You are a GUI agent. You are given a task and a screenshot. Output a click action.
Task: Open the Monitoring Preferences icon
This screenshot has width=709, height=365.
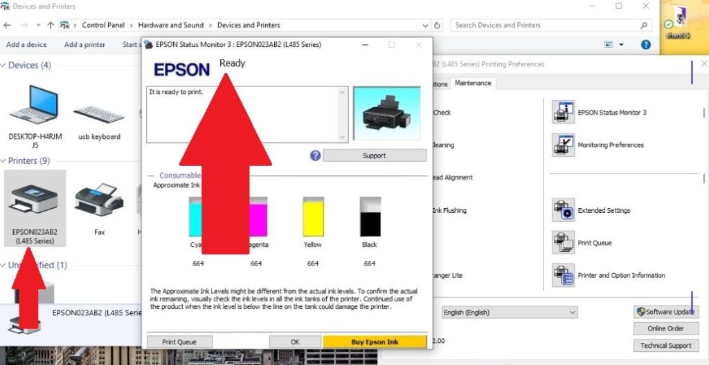click(563, 144)
